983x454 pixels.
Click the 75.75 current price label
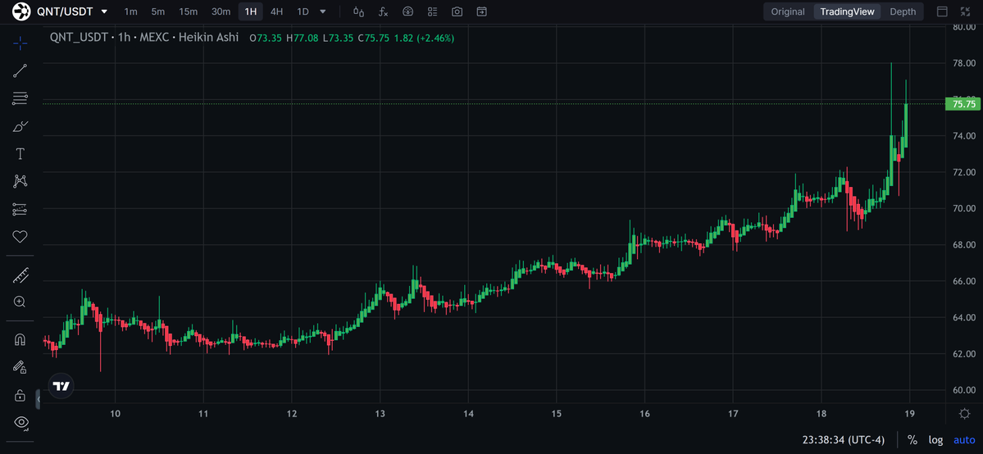[963, 104]
